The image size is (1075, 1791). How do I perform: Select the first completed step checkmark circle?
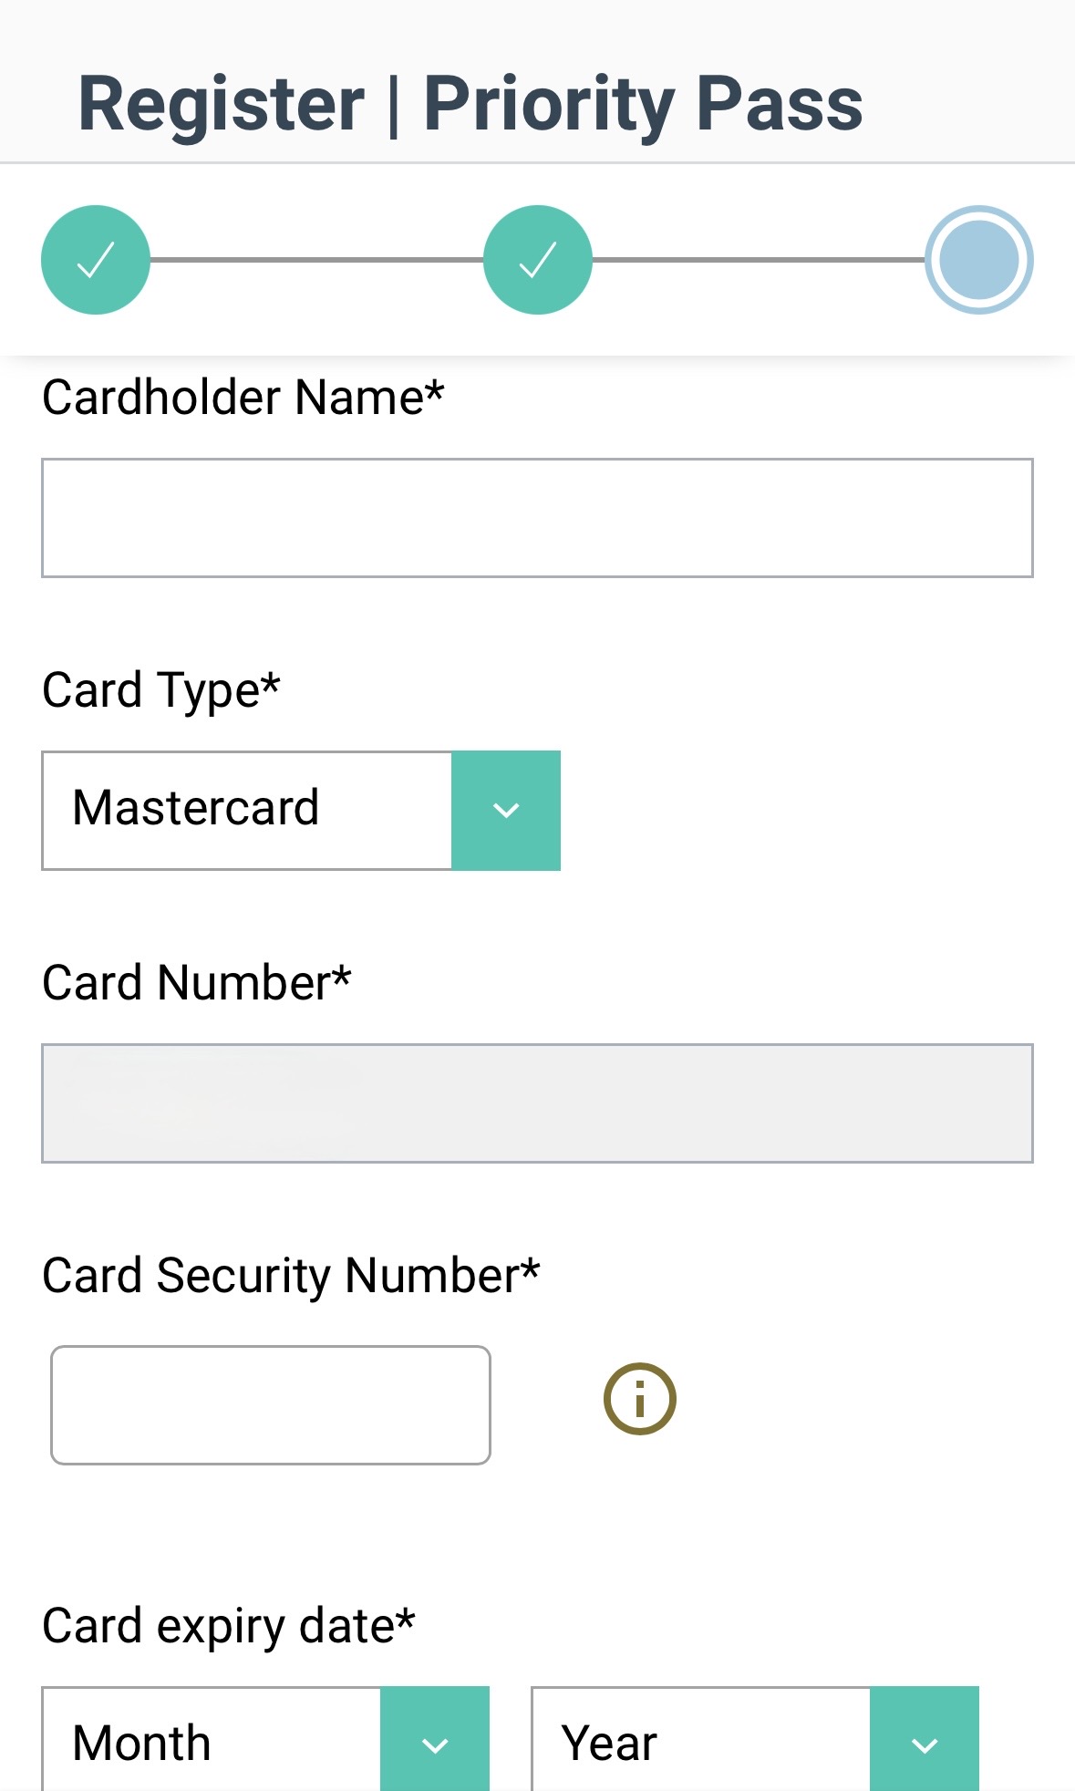96,260
